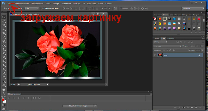Switch to the Контуры tab
Image resolution: width=208 pixels, height=111 pixels.
[x=171, y=38]
